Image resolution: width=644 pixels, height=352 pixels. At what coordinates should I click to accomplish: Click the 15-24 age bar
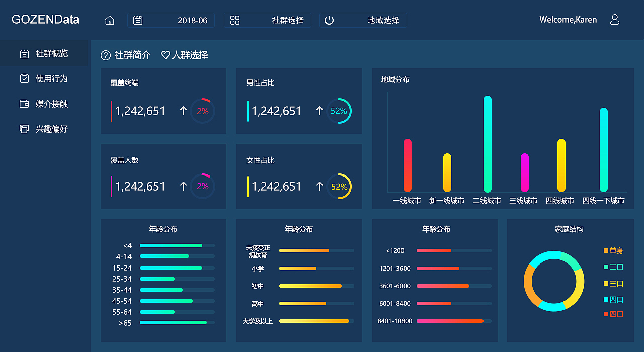click(x=177, y=268)
